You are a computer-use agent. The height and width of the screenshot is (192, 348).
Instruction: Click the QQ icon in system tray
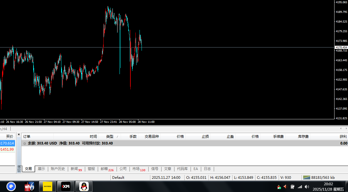pyautogui.click(x=279, y=187)
